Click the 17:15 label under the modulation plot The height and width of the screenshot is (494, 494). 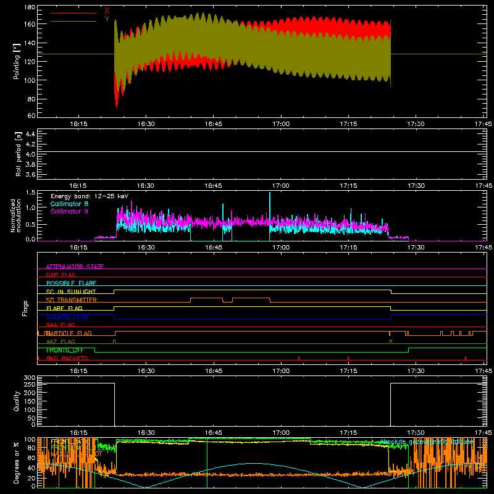[x=348, y=248]
